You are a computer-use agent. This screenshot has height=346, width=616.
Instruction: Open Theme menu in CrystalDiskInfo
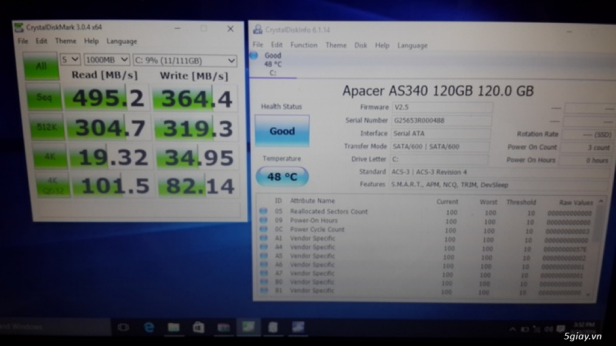click(336, 45)
